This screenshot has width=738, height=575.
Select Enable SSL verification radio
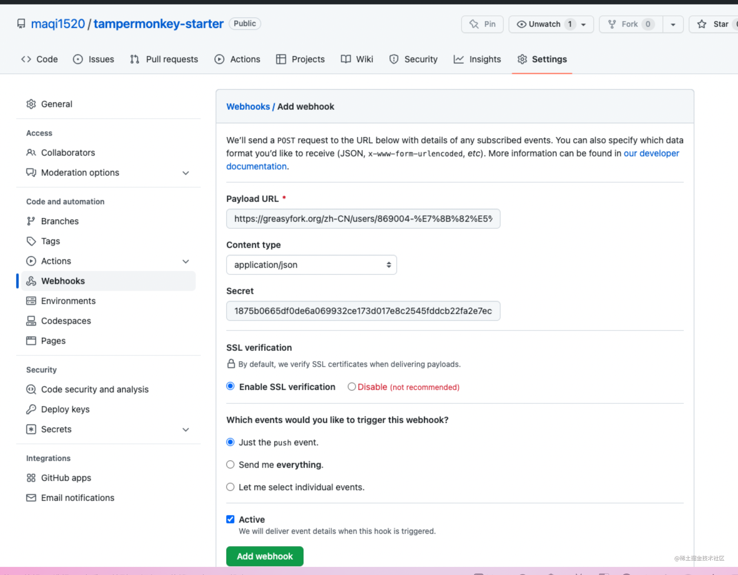(230, 386)
